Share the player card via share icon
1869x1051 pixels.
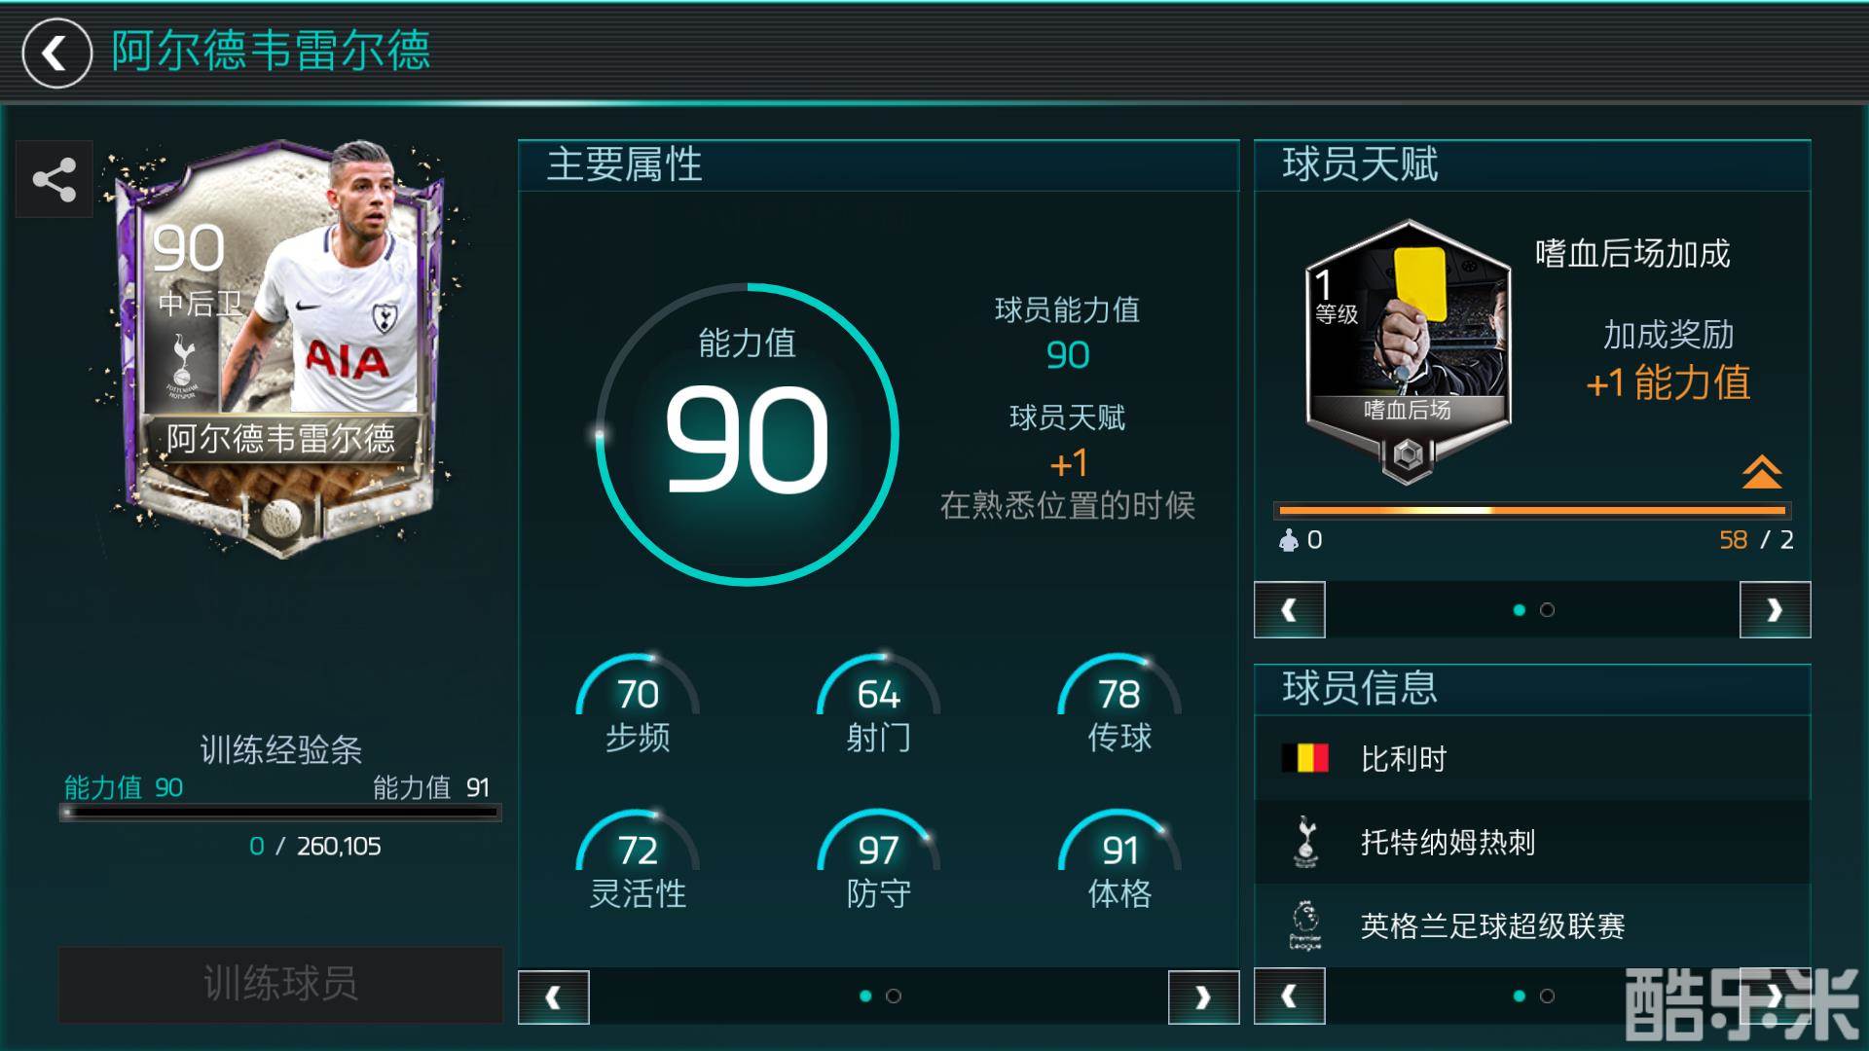(55, 180)
